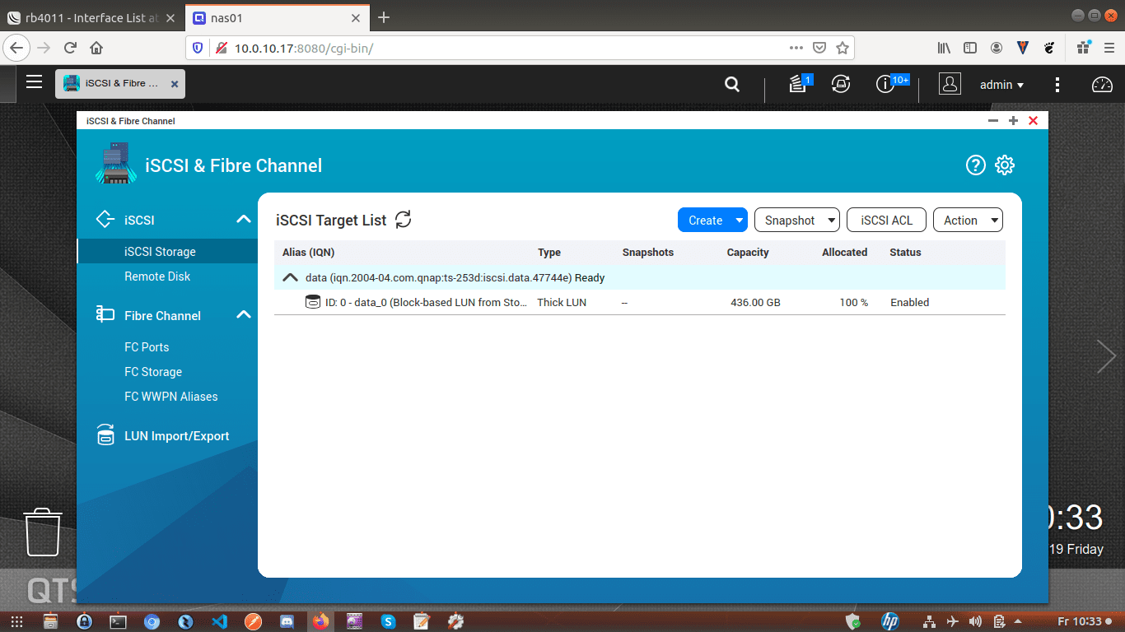Click the 436.00 GB capacity cell
Image resolution: width=1125 pixels, height=632 pixels.
(x=755, y=302)
